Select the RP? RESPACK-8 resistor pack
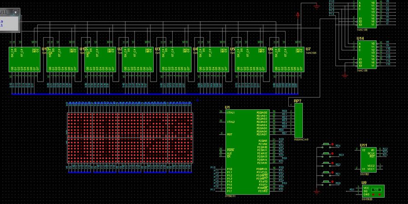Screen dimensions: 408x204 tap(298, 119)
